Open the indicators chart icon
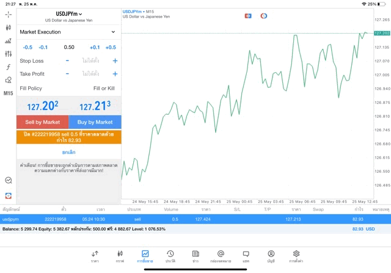391x273 pixels. point(8,41)
